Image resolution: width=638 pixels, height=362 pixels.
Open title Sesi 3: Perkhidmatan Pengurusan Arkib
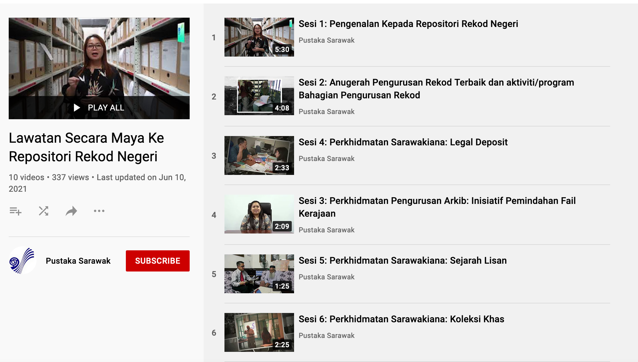(x=437, y=207)
